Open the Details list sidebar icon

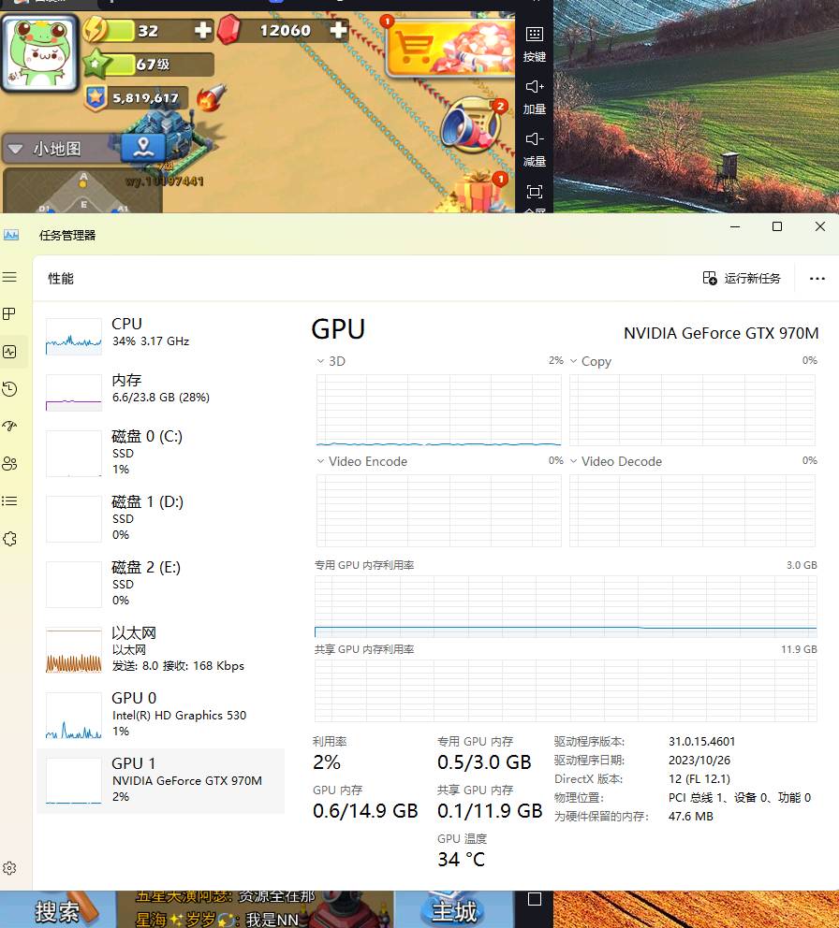pyautogui.click(x=9, y=501)
